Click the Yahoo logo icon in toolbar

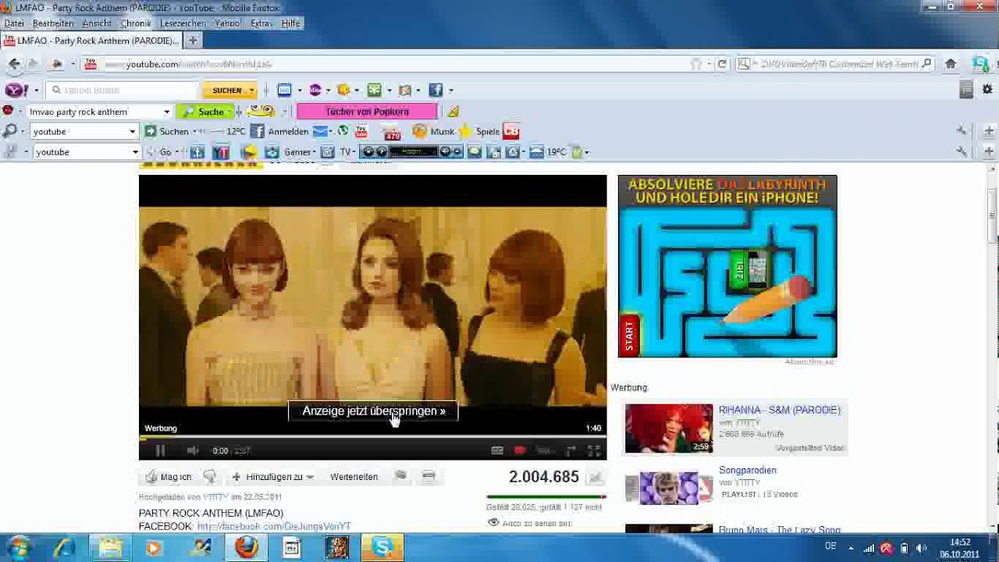(16, 90)
